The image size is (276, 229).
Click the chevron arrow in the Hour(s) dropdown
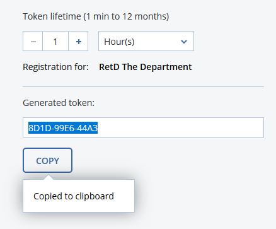click(184, 42)
